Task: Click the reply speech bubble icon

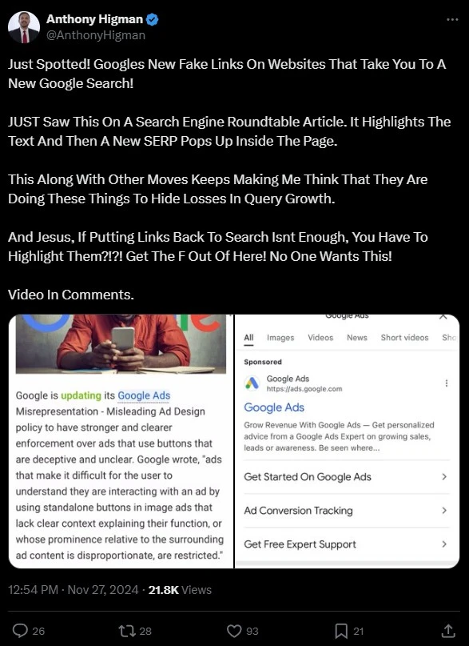Action: click(20, 631)
